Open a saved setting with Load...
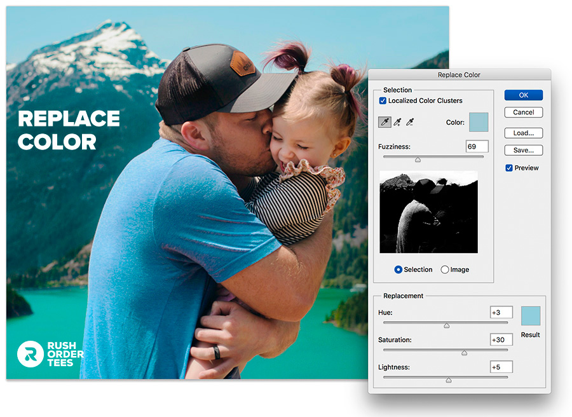The width and height of the screenshot is (572, 417). tap(523, 133)
